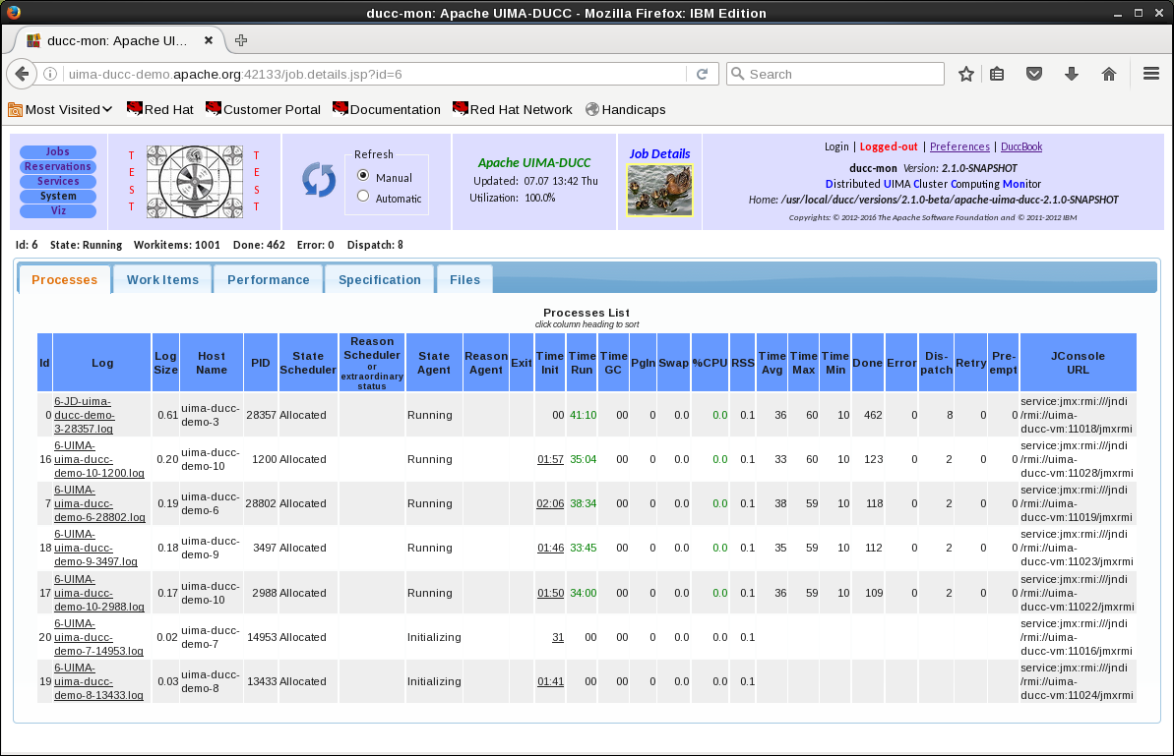The height and width of the screenshot is (756, 1174).
Task: Open the new tab plus button
Action: (x=241, y=40)
